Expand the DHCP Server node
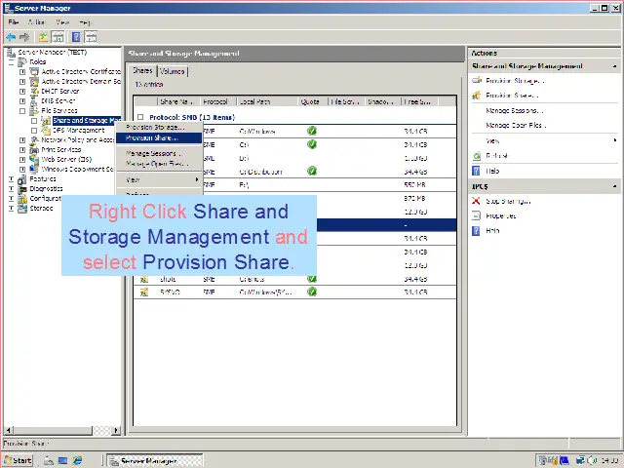 (x=22, y=92)
